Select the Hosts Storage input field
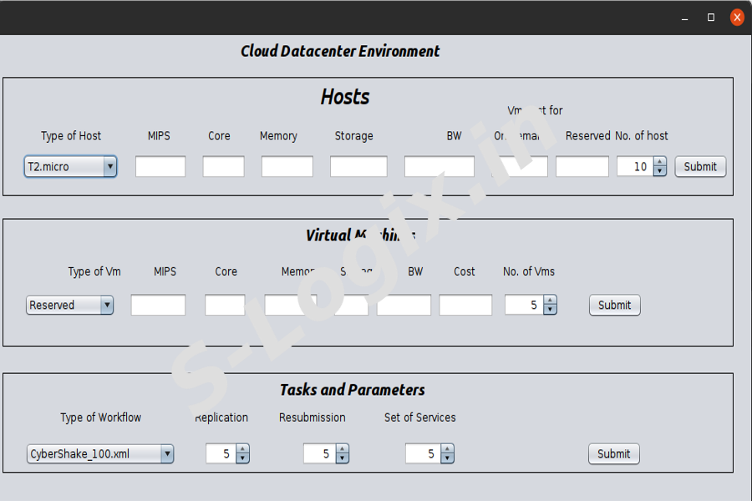 358,166
